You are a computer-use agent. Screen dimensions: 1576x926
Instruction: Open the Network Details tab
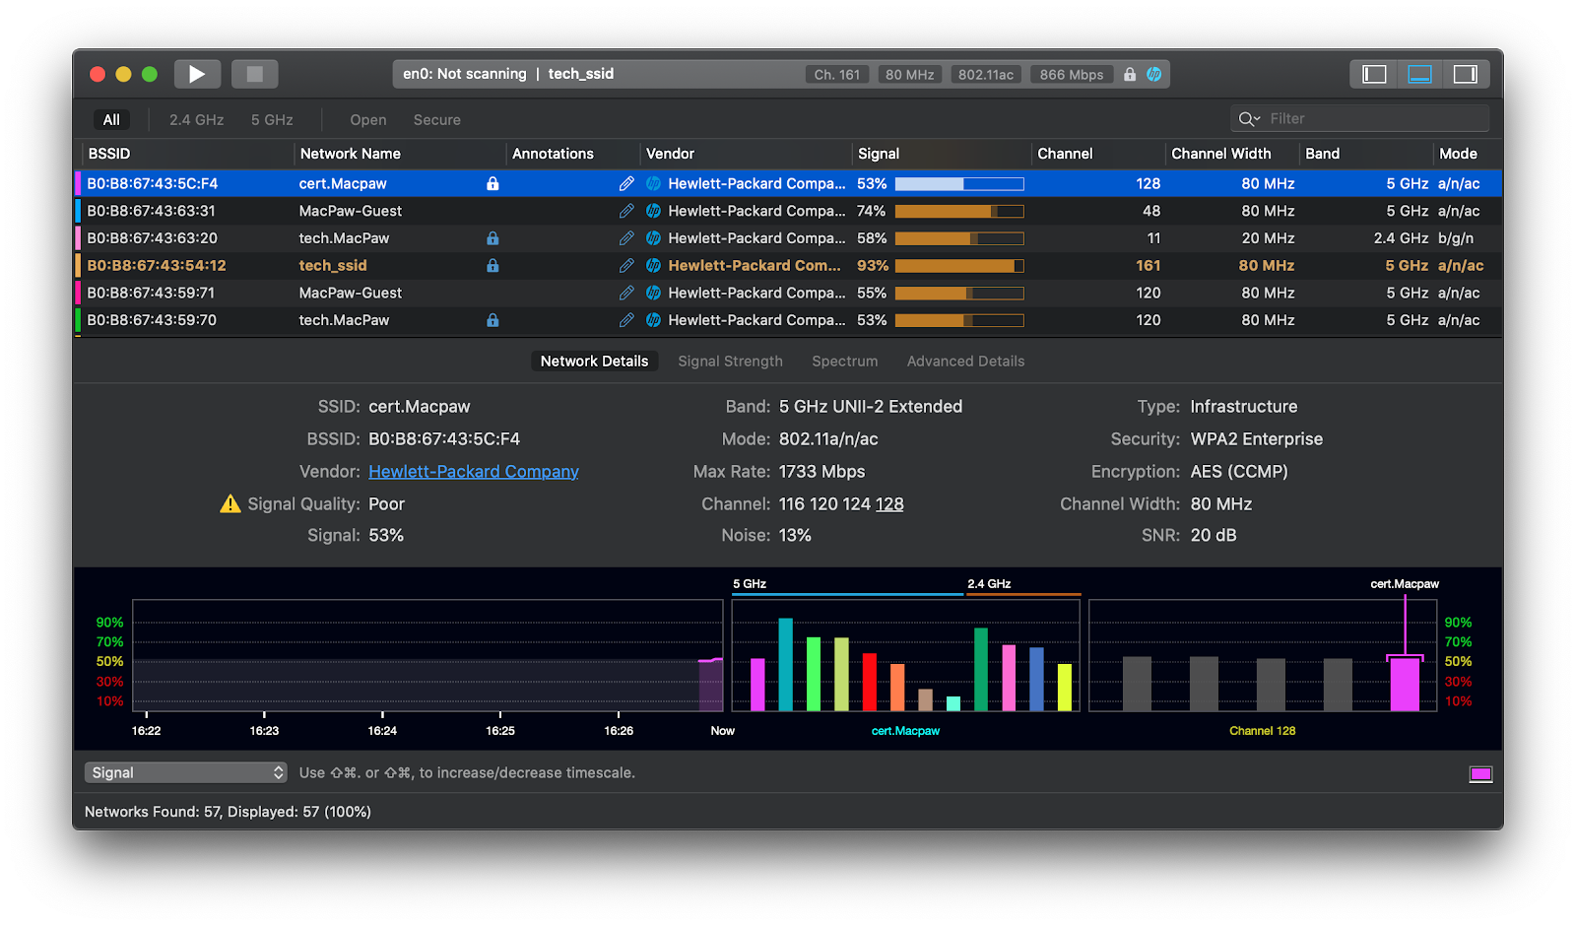tap(594, 362)
